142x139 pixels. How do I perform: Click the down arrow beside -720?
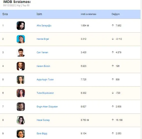pyautogui.click(x=113, y=93)
